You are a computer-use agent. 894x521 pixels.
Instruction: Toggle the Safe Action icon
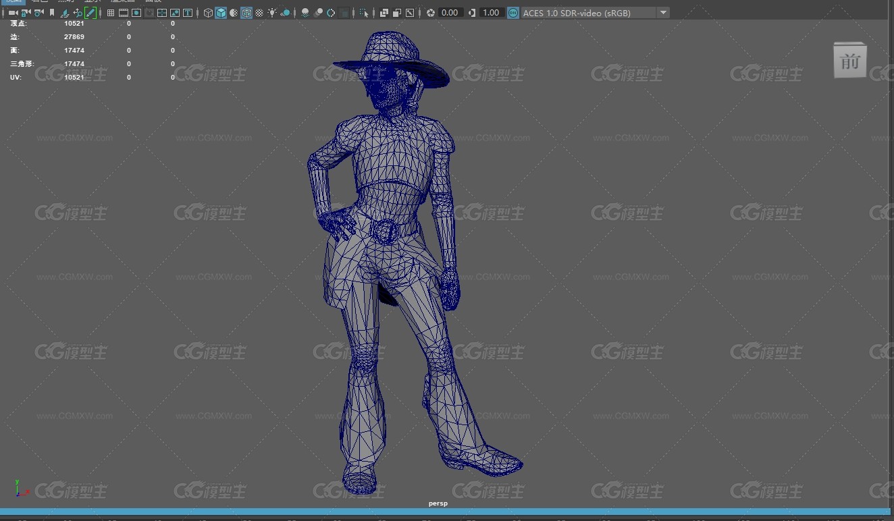[175, 13]
